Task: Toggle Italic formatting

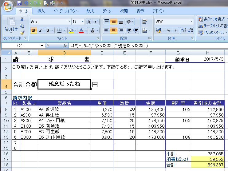Action: (x=41, y=30)
